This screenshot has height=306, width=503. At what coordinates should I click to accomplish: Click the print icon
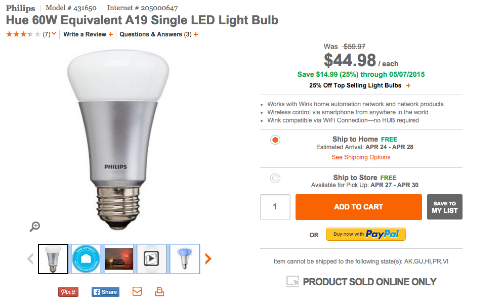[159, 292]
